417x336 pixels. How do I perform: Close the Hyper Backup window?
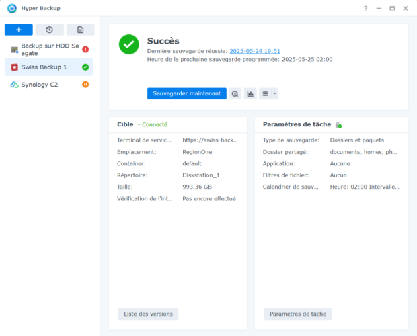coord(406,9)
